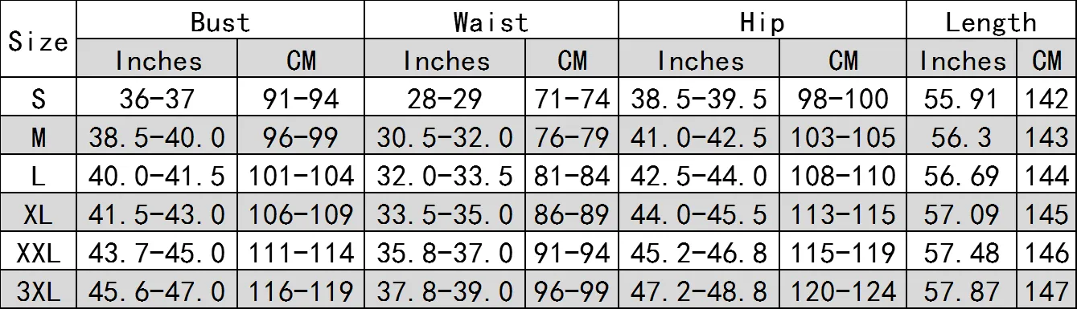Select the XXL size row label

[39, 251]
